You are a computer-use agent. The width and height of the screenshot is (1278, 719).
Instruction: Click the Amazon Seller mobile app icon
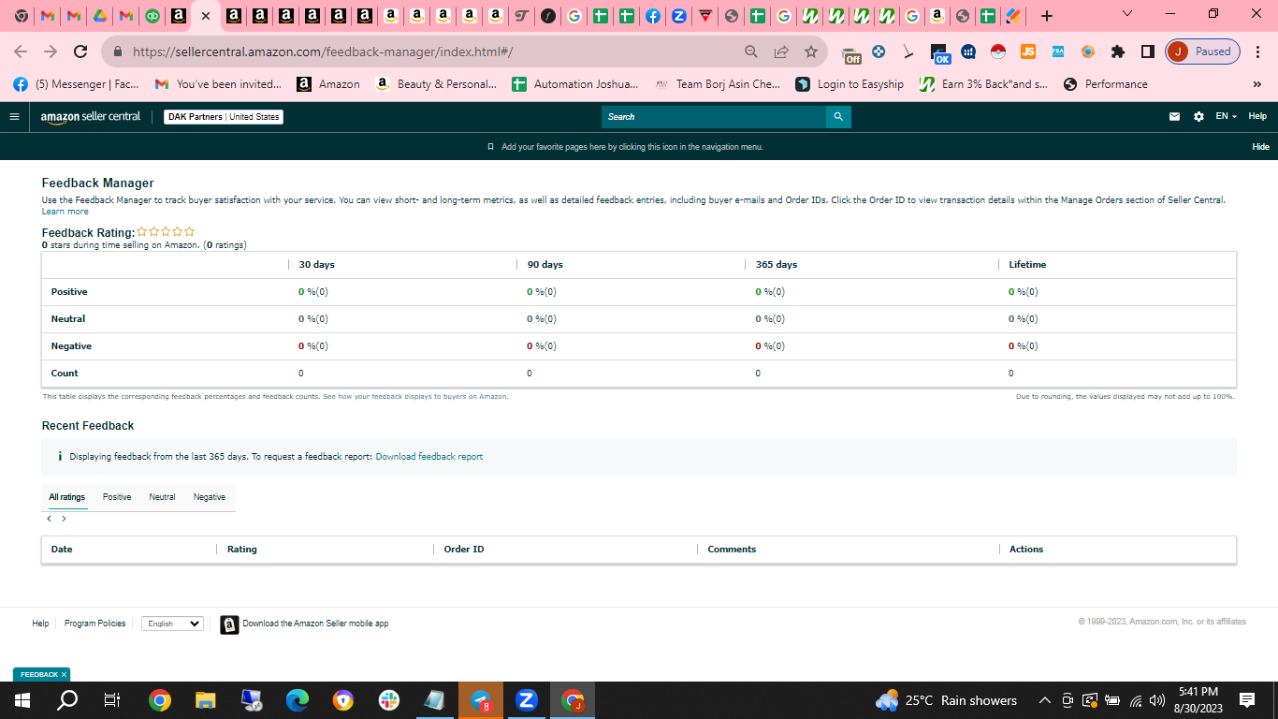[x=229, y=624]
